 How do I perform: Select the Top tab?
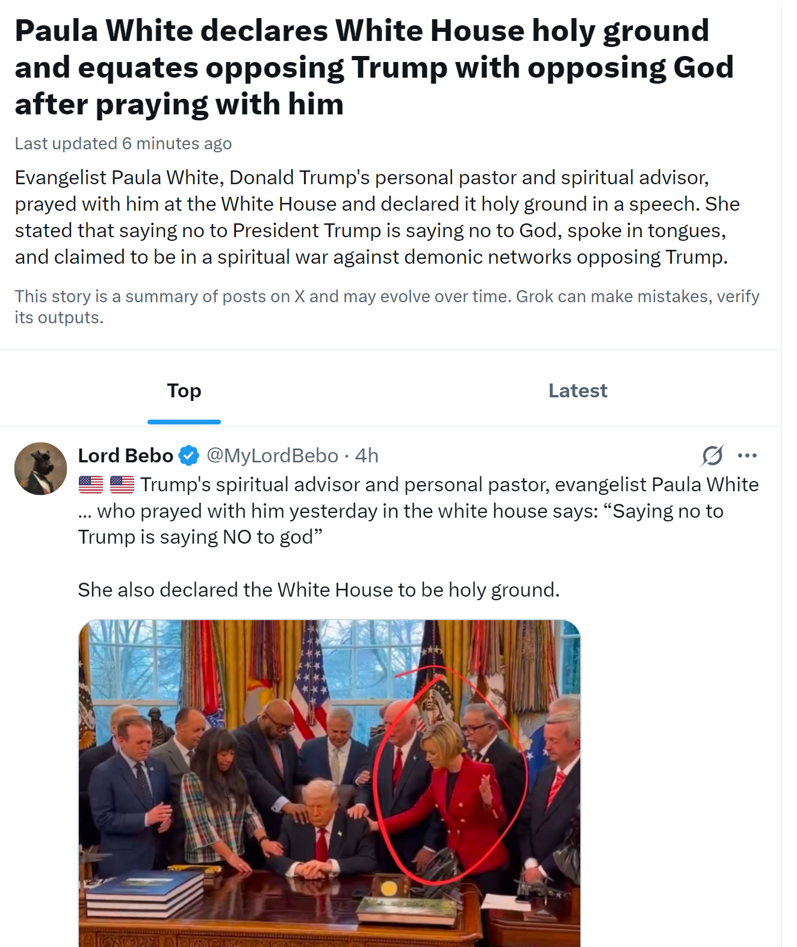pyautogui.click(x=184, y=391)
